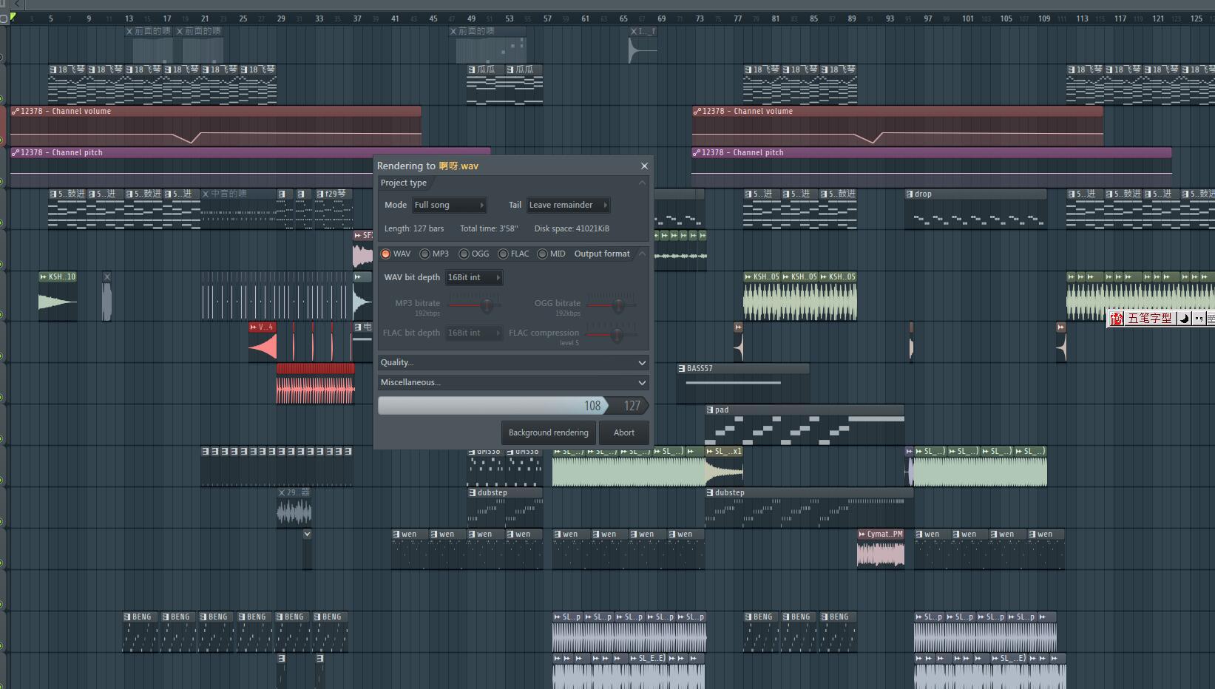
Task: Open the V..4 red audio clip menu icon
Action: pos(254,327)
